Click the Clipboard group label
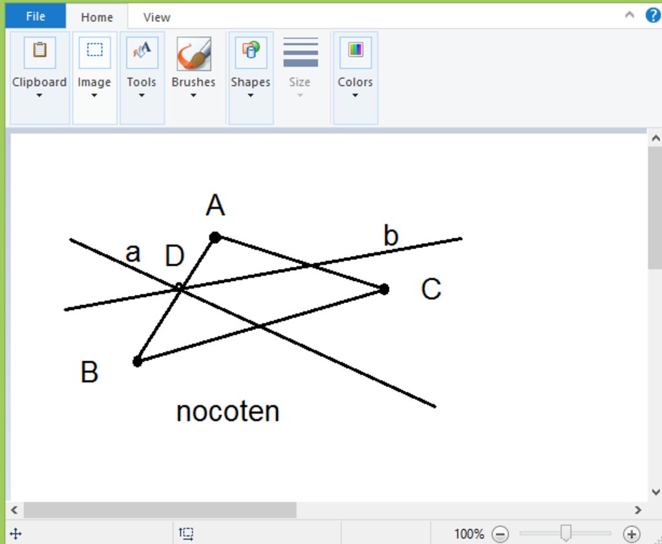662x544 pixels. click(39, 82)
